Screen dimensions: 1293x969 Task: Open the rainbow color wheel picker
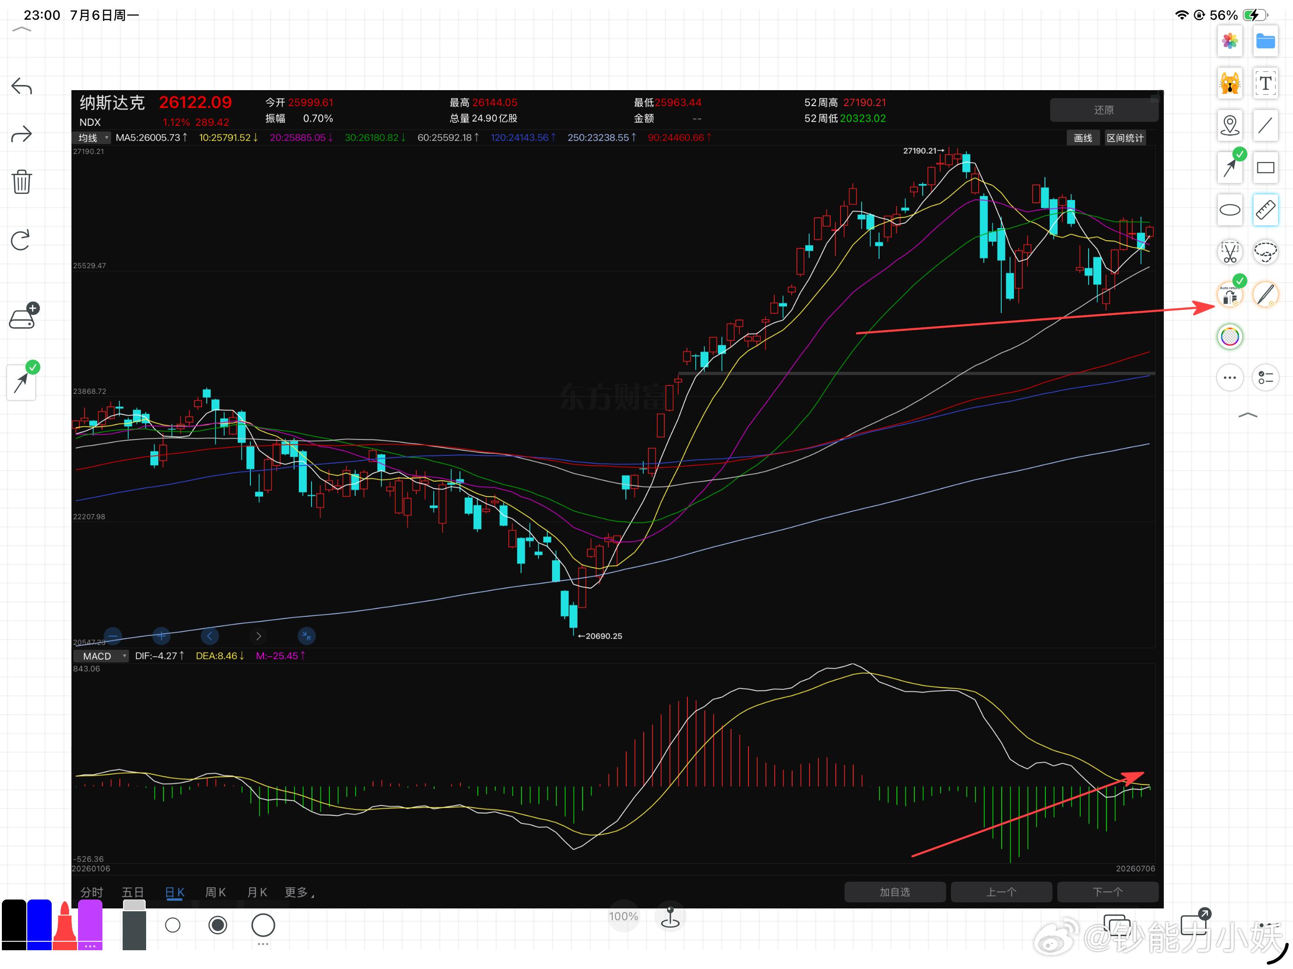click(x=1230, y=337)
